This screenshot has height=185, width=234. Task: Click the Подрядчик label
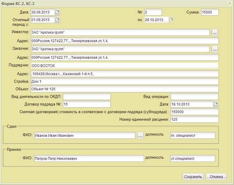19,65
